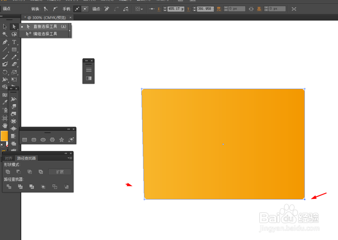Select the Magic Wand tool
Screen dimensions: 338x240
5,34
